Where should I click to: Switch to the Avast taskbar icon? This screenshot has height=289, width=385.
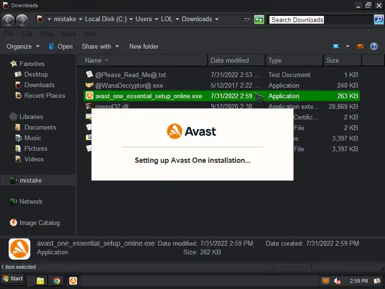(x=73, y=281)
